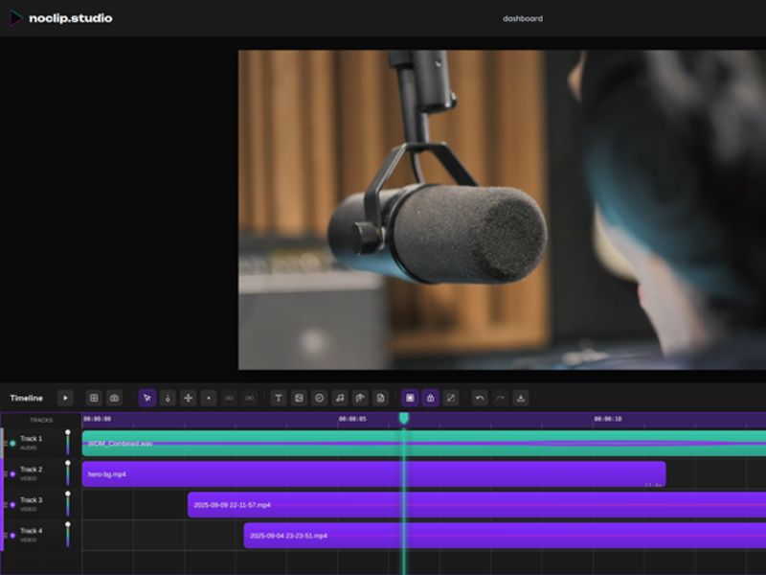Toggle Track 3 video enable dot

click(x=11, y=504)
